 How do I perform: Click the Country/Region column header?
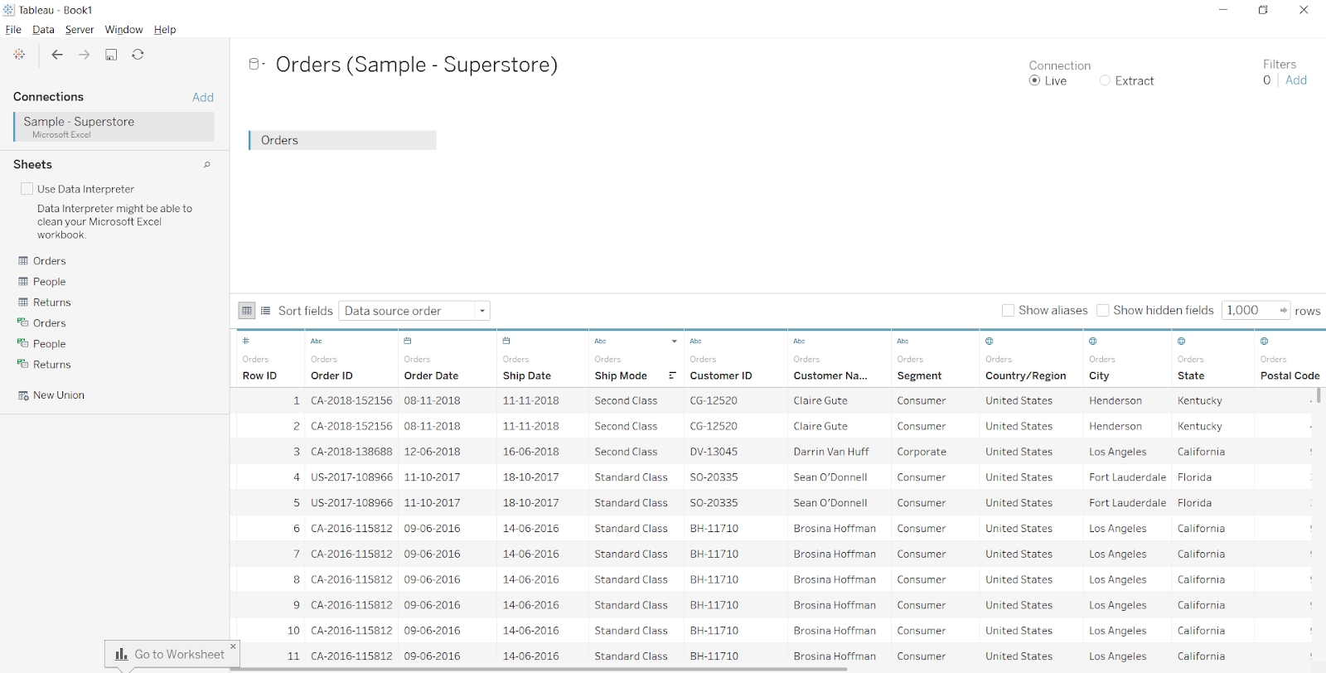pyautogui.click(x=1026, y=375)
